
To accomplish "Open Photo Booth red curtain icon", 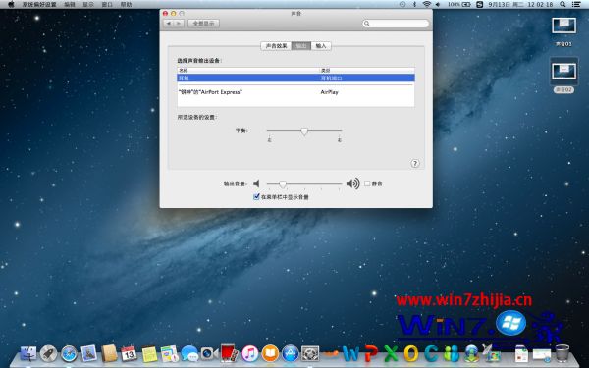I will [230, 353].
